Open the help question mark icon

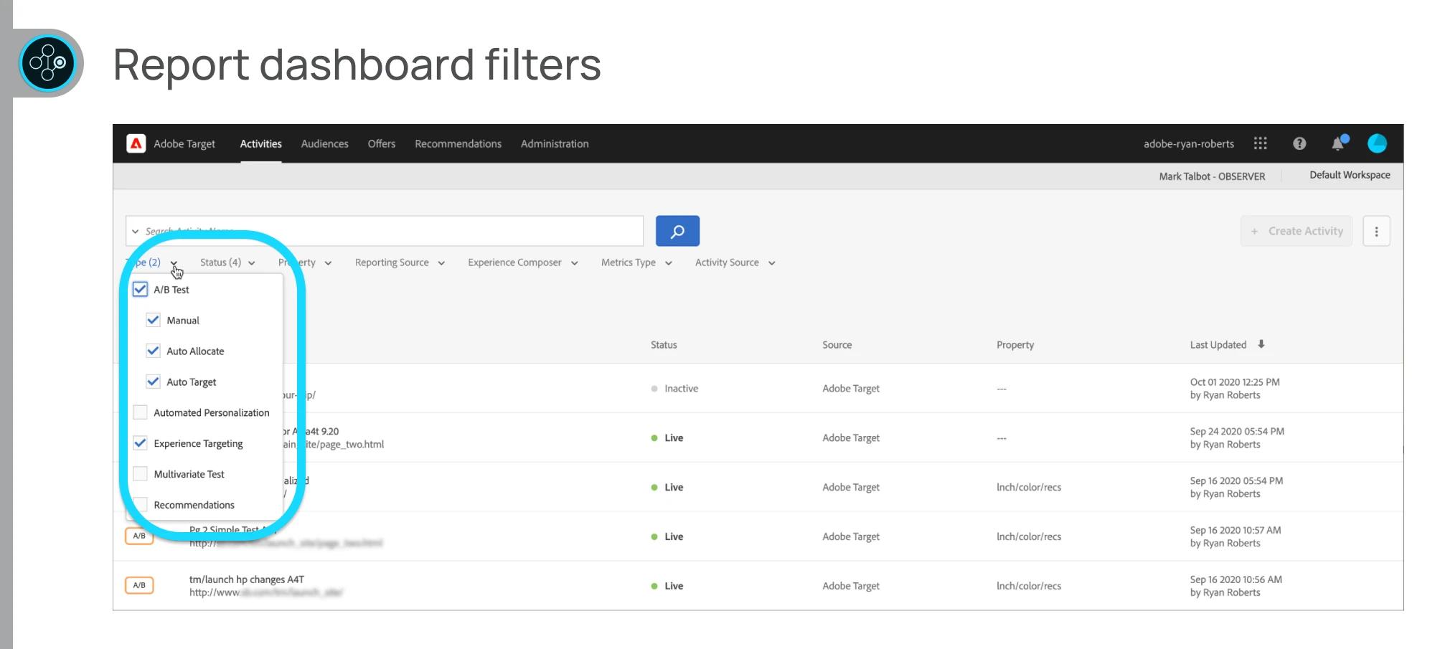click(x=1299, y=143)
